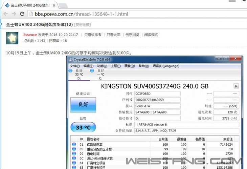Open the 主题(T) menu
Viewport: 247px width, 169px height.
click(116, 66)
